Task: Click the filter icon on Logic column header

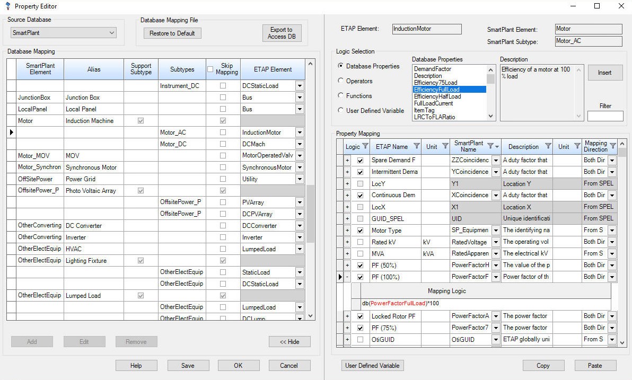Action: [365, 147]
